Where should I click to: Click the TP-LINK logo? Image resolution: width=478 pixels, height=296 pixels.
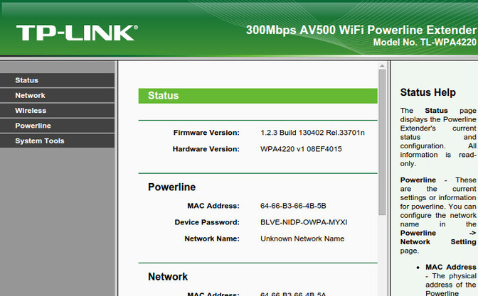tap(76, 32)
